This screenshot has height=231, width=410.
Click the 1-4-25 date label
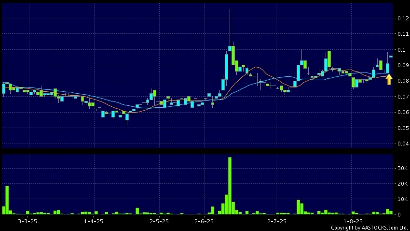pos(94,221)
